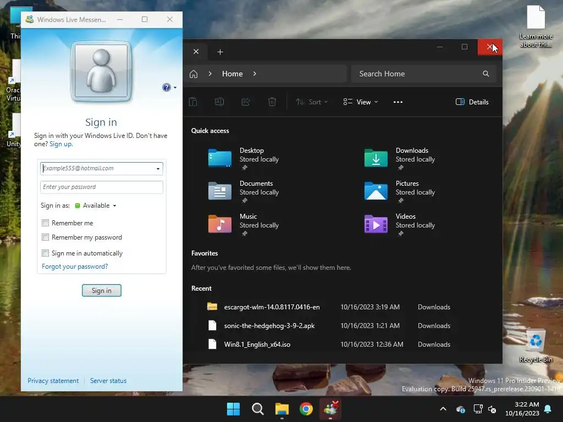Select Learn more about this desktop icon
The width and height of the screenshot is (563, 422).
pos(536,26)
